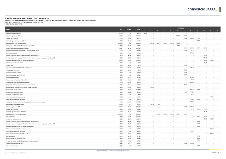Select Pintura interior tipo látex row
The width and height of the screenshot is (226, 159).
pyautogui.click(x=113, y=146)
